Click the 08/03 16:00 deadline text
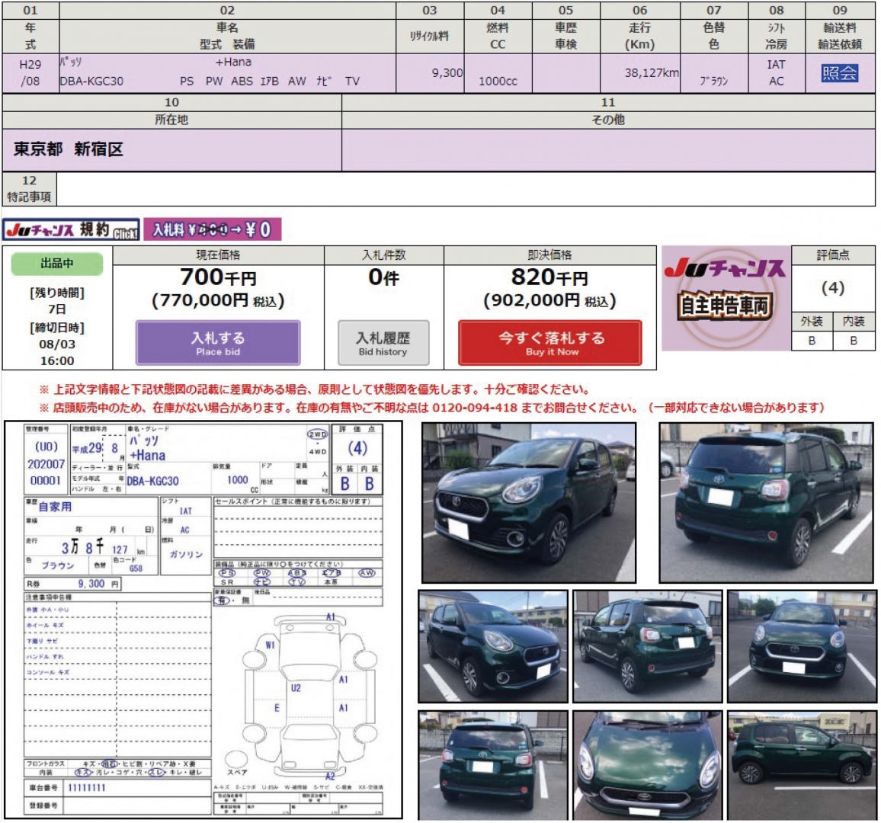This screenshot has width=881, height=823. (x=56, y=352)
